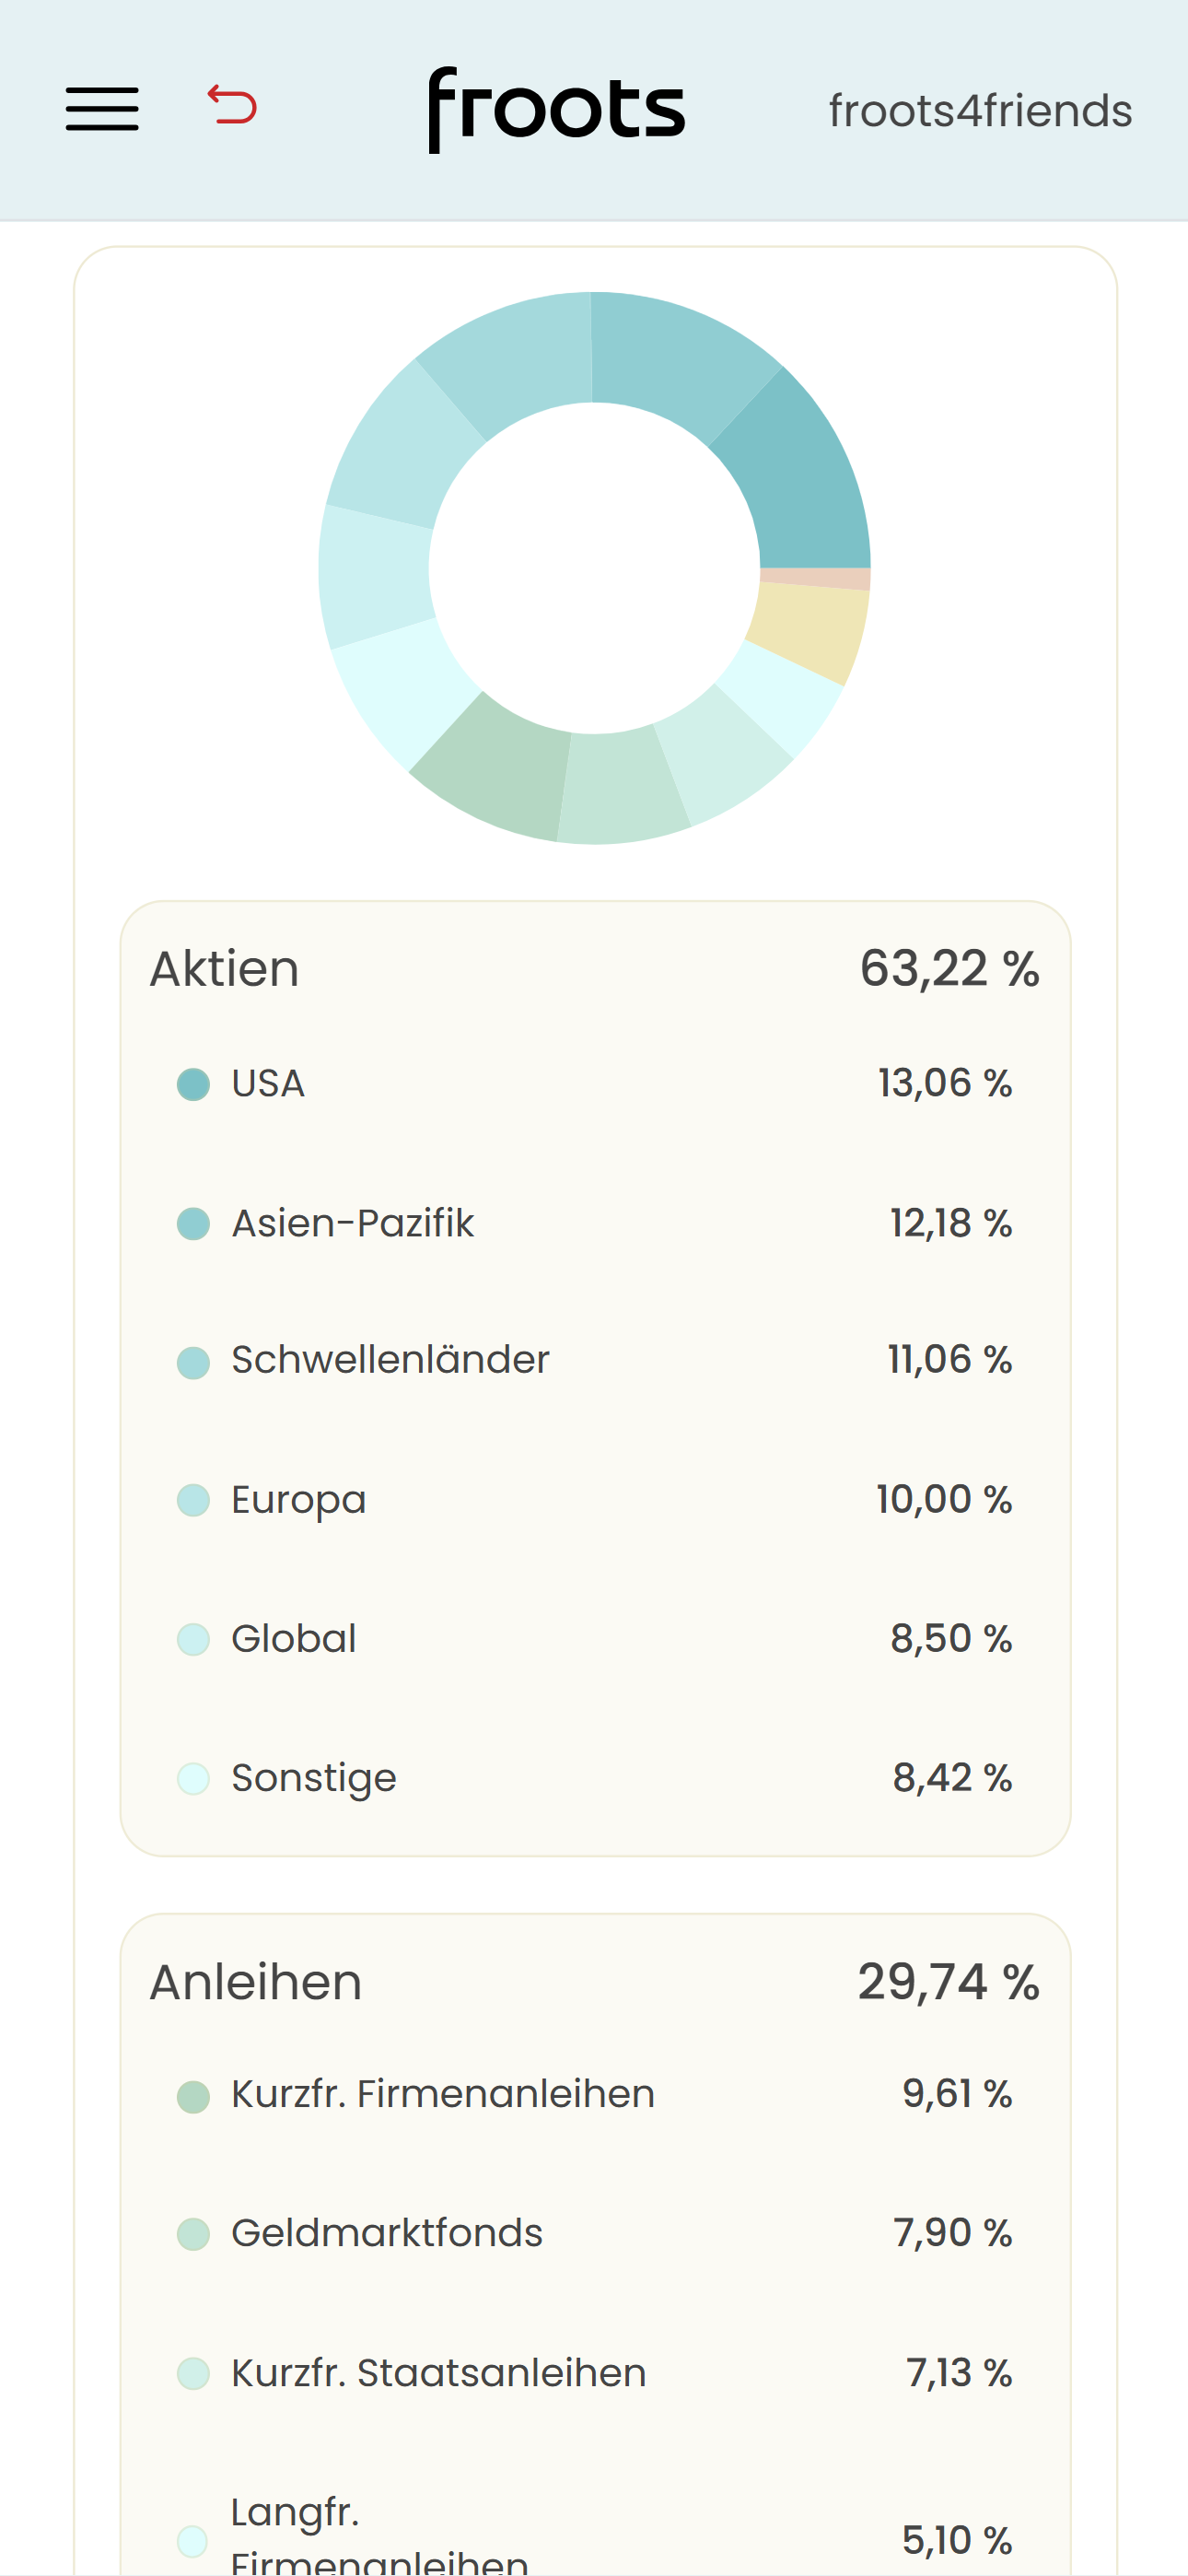Expand the Aktien category section
Screen dimensions: 1188x2576
(x=594, y=966)
